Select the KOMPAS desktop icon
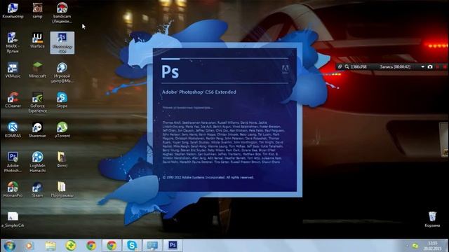The height and width of the screenshot is (252, 449). click(x=13, y=129)
